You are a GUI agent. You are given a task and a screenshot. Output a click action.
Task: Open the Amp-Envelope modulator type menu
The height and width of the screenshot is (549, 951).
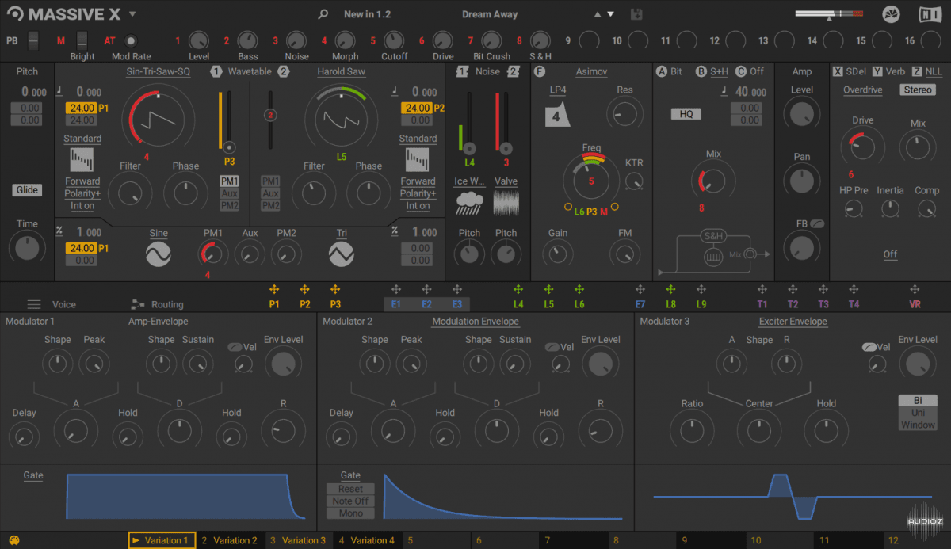pos(158,321)
